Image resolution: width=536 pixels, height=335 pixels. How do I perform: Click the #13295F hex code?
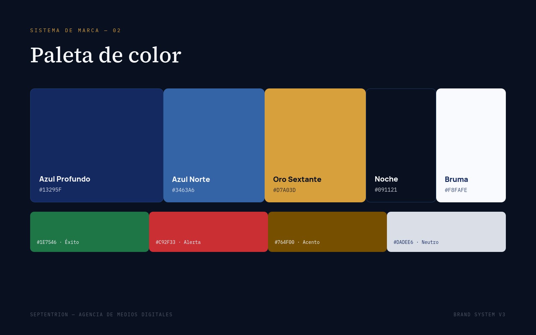(x=50, y=190)
